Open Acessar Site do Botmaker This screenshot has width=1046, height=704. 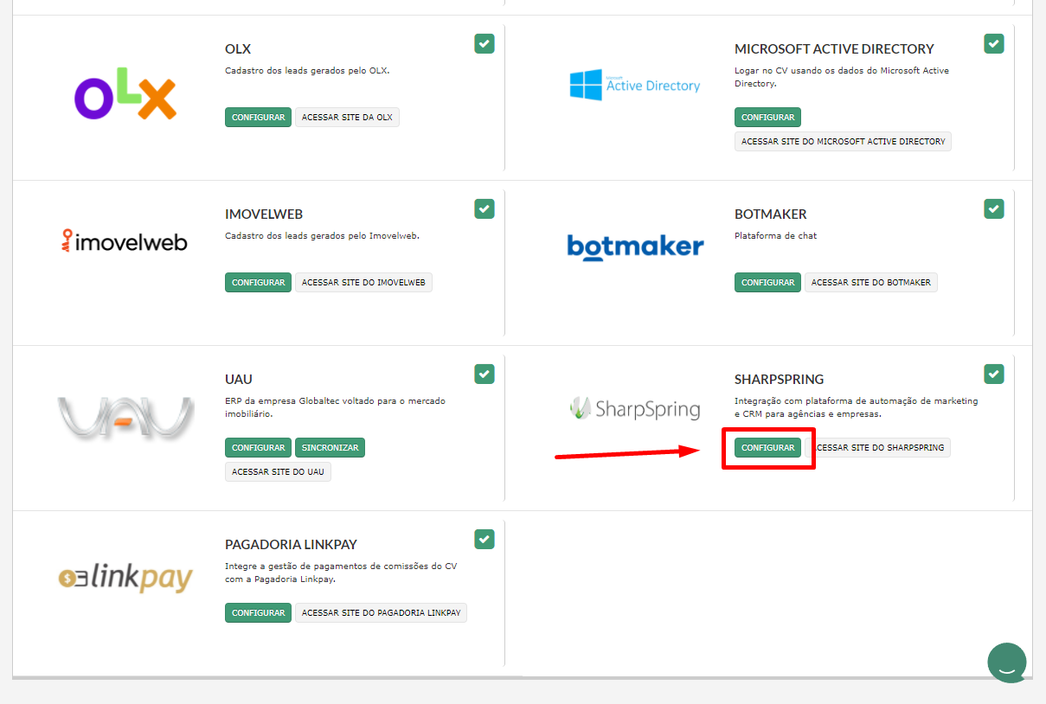point(871,283)
